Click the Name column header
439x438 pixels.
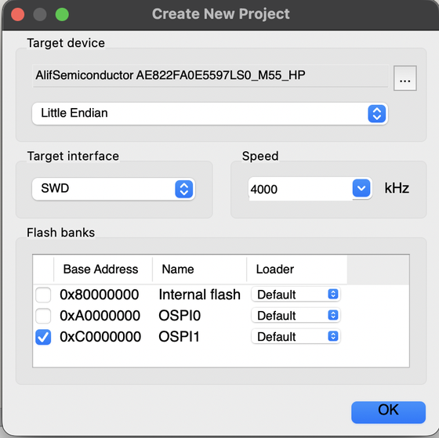[x=199, y=270]
